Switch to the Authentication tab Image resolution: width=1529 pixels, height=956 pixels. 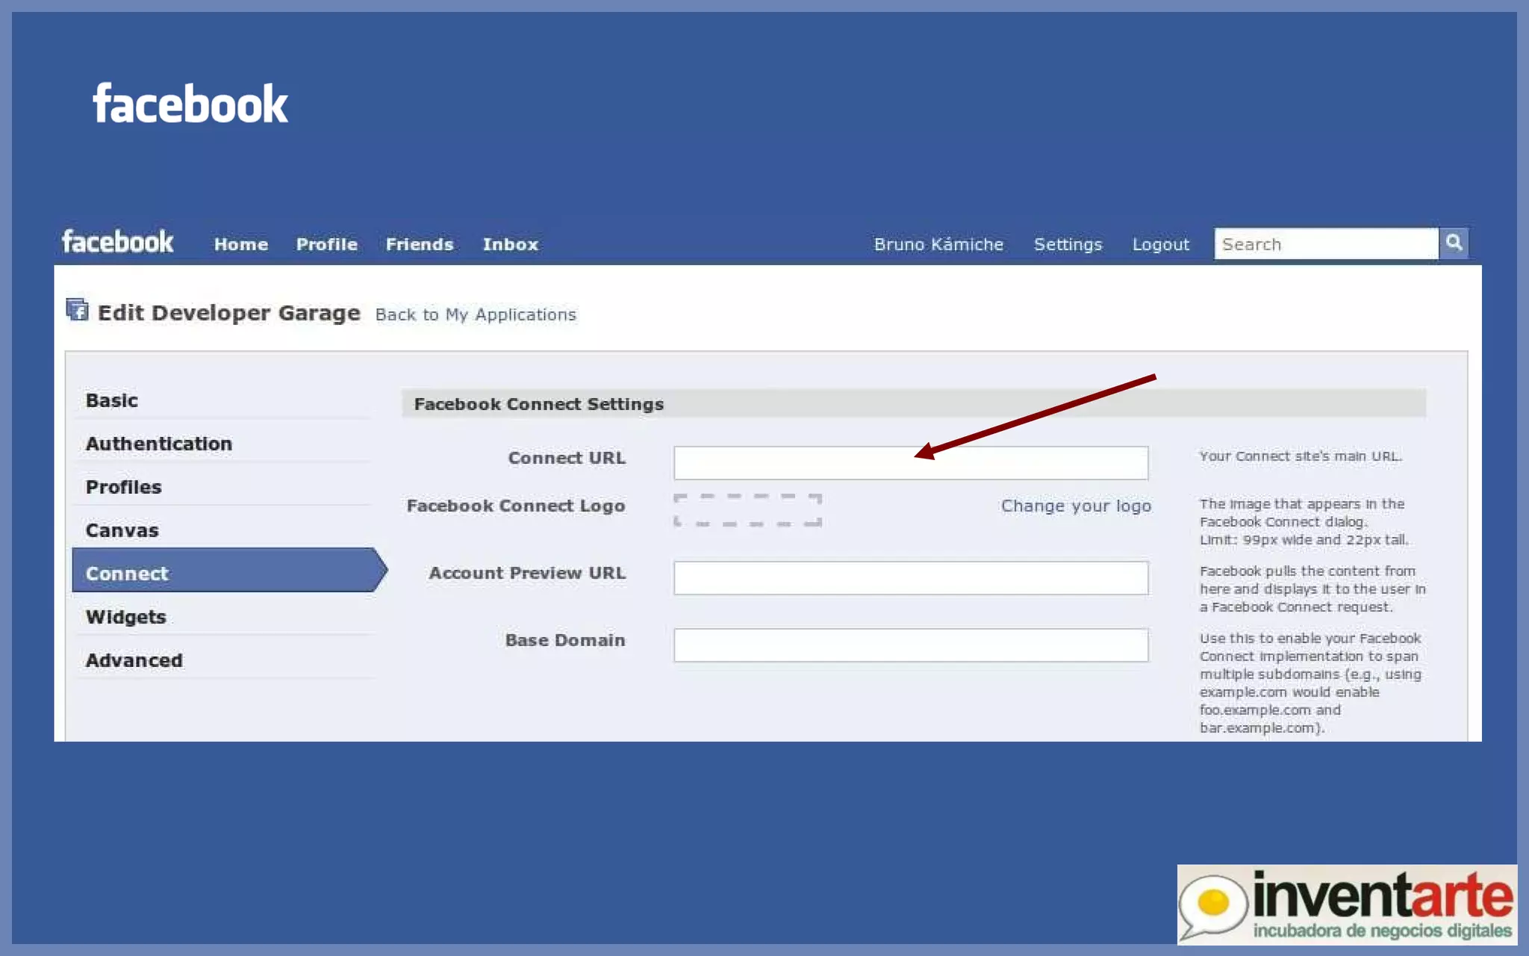click(x=158, y=444)
